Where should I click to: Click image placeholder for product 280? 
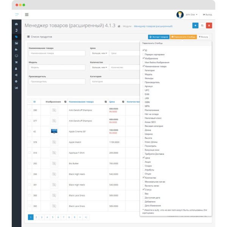click(54, 110)
